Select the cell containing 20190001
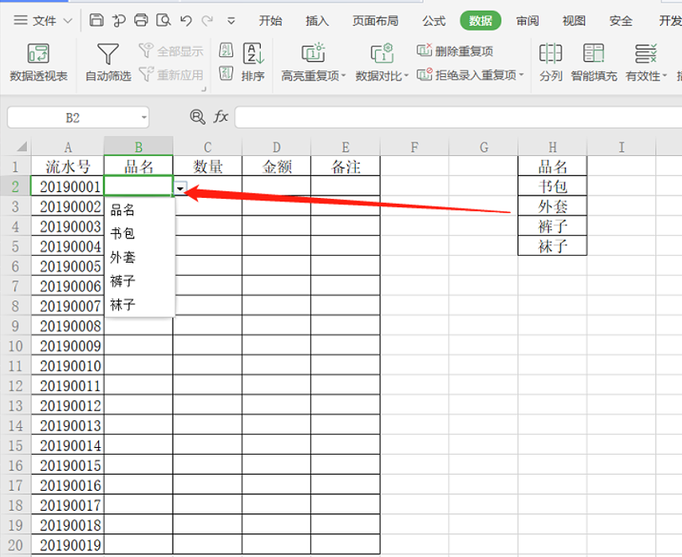The height and width of the screenshot is (557, 682). 68,186
